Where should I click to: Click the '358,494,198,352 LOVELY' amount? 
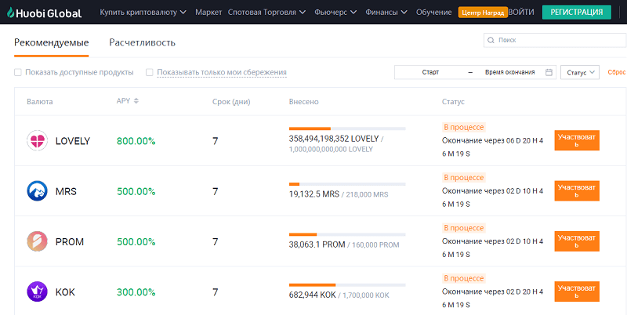(x=334, y=139)
